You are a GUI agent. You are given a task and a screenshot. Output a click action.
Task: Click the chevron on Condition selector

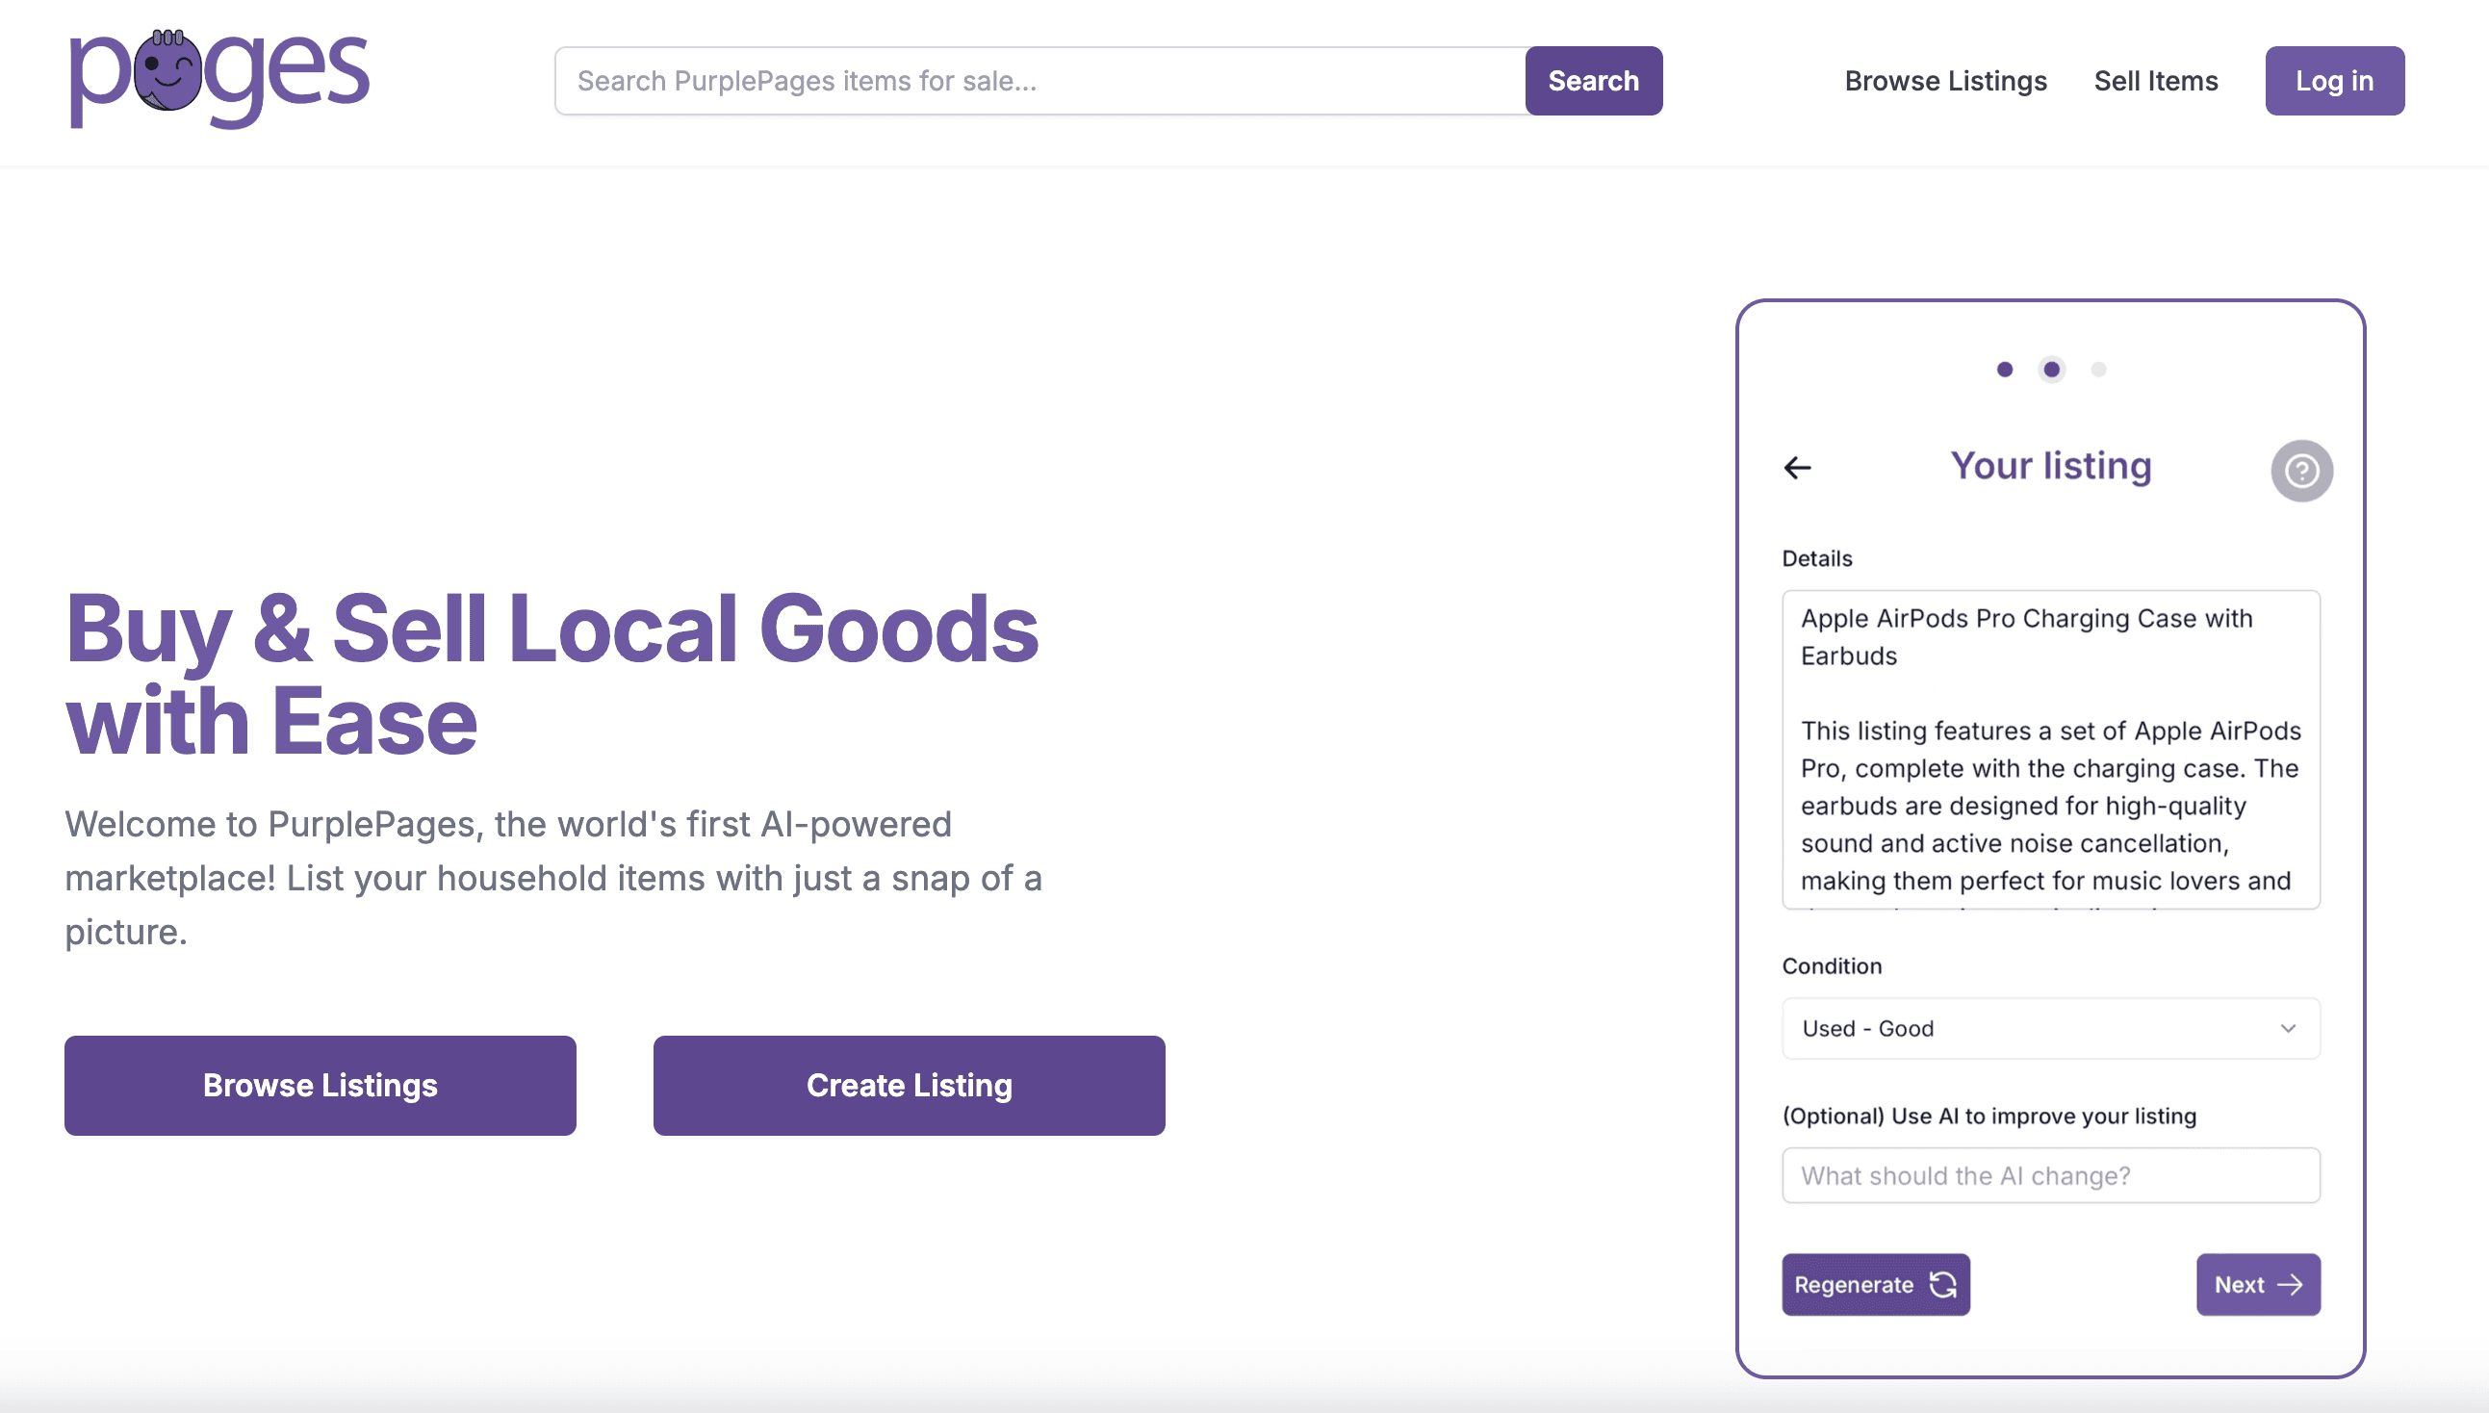click(2287, 1029)
